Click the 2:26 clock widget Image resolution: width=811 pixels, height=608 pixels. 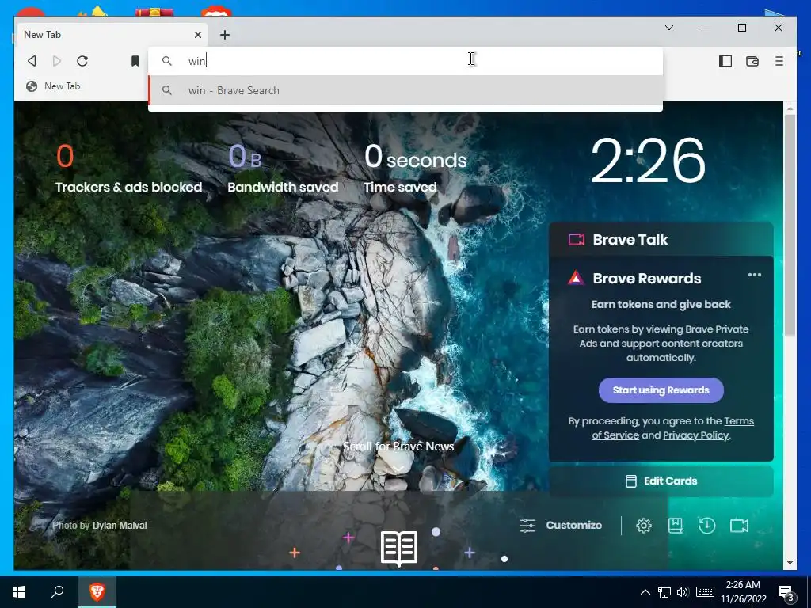point(648,161)
